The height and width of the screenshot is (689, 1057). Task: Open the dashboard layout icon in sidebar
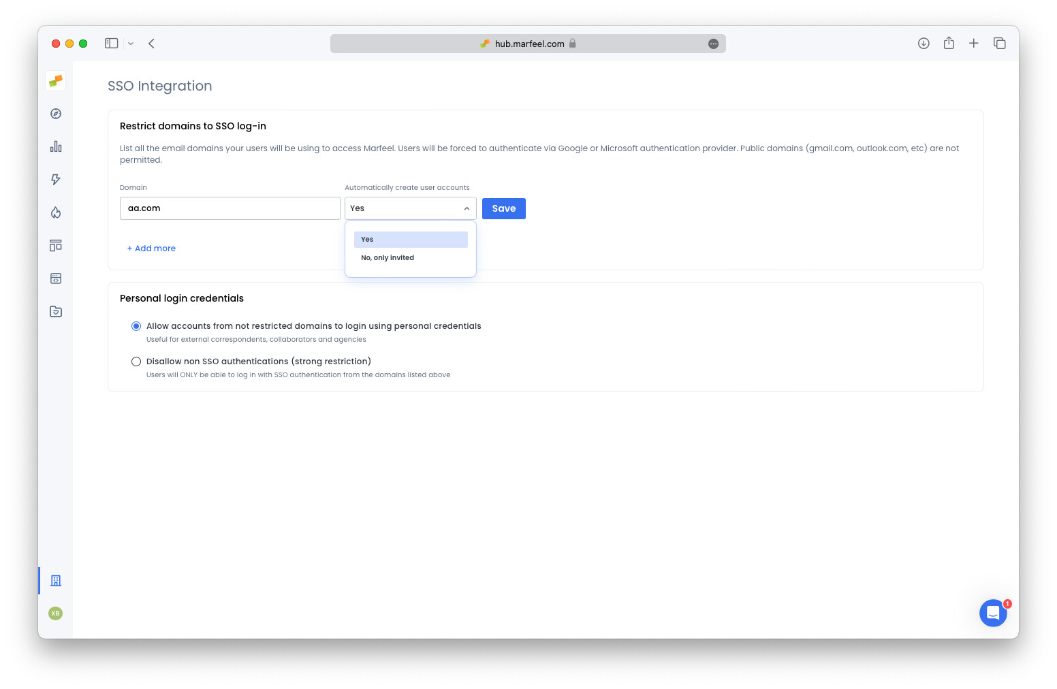[55, 245]
